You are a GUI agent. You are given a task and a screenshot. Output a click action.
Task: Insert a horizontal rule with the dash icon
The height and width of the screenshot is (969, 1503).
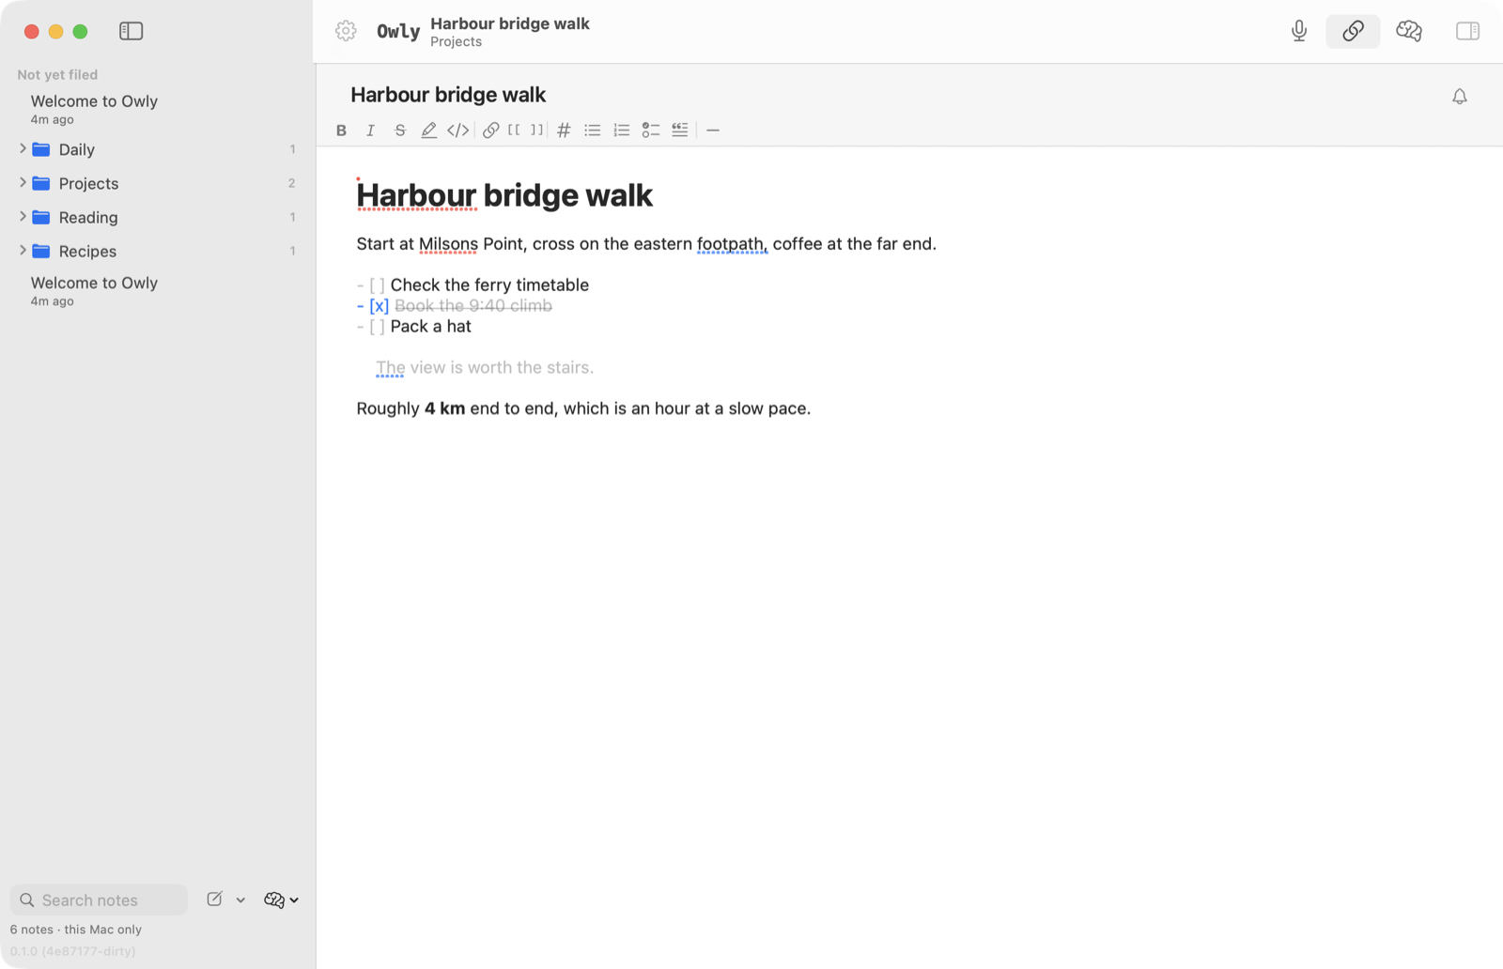coord(713,131)
